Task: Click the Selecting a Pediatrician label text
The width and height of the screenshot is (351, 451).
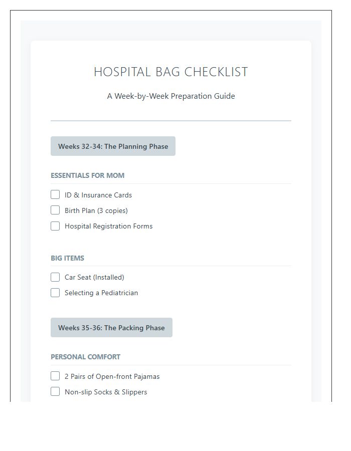Action: coord(100,293)
